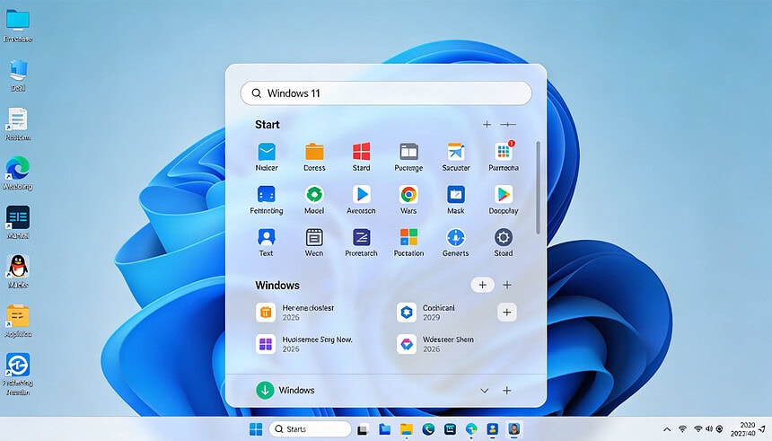Open the taskbar clock and date

click(x=743, y=429)
